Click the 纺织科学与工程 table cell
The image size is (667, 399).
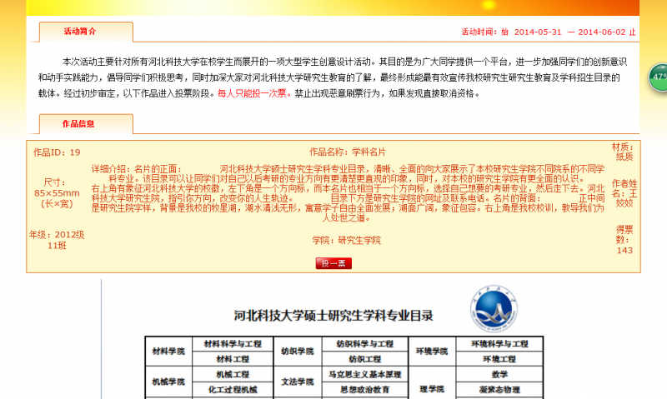click(365, 344)
